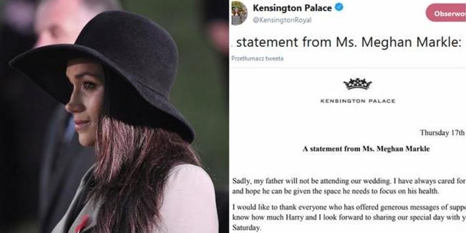Viewport: 466px width, 233px height.
Task: Click the tweet text about Ms. Meghan Markle
Action: (x=348, y=42)
